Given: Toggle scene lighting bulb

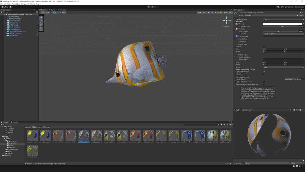Looking at the screenshot, I should (208, 12).
